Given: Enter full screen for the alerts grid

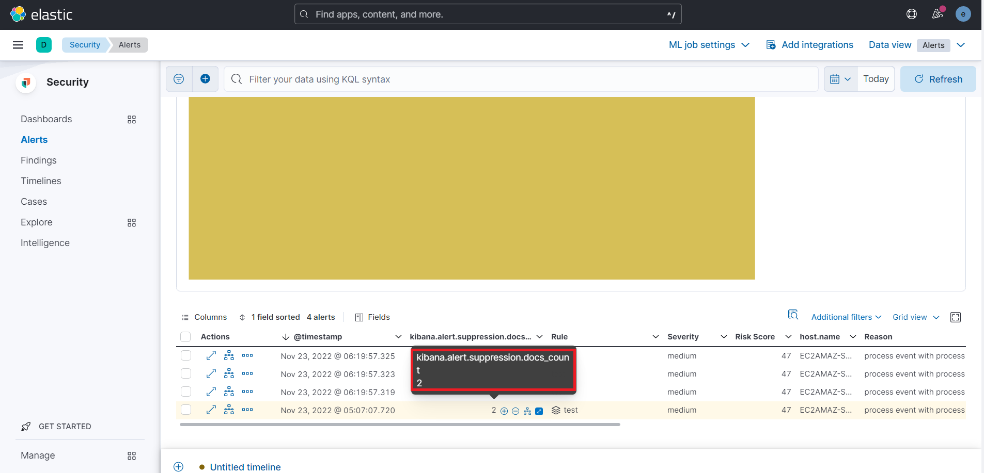Looking at the screenshot, I should click(956, 317).
